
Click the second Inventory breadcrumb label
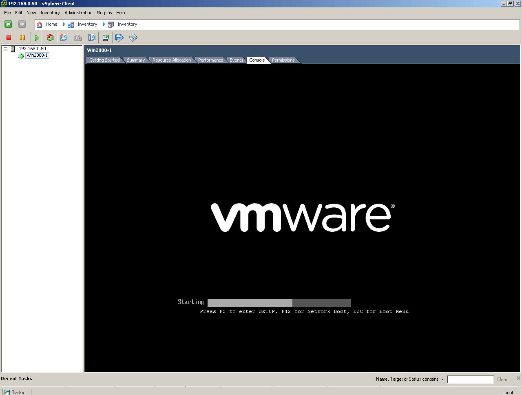click(127, 24)
